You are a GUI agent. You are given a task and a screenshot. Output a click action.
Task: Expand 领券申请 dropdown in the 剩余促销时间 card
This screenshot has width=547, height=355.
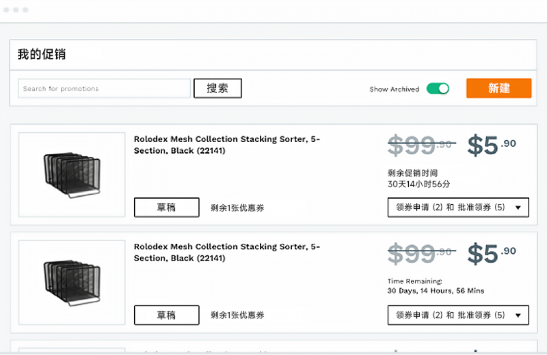click(x=458, y=207)
